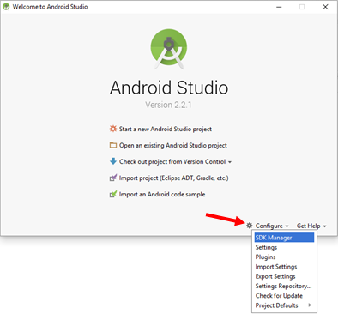The image size is (338, 314).
Task: Check out project from Version Control
Action: 172,161
